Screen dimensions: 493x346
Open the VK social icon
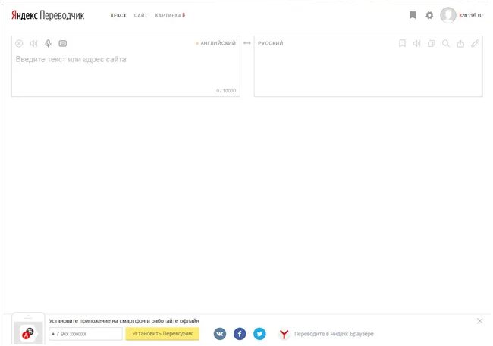click(220, 333)
